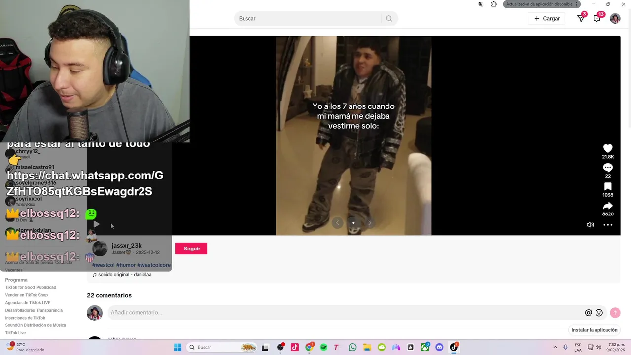631x355 pixels.
Task: Open the browser translate icon
Action: pos(481,4)
